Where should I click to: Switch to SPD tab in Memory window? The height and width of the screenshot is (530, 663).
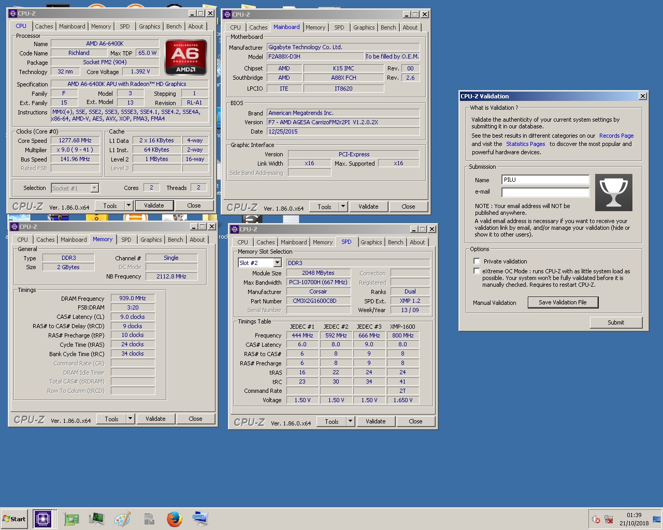[x=126, y=240]
